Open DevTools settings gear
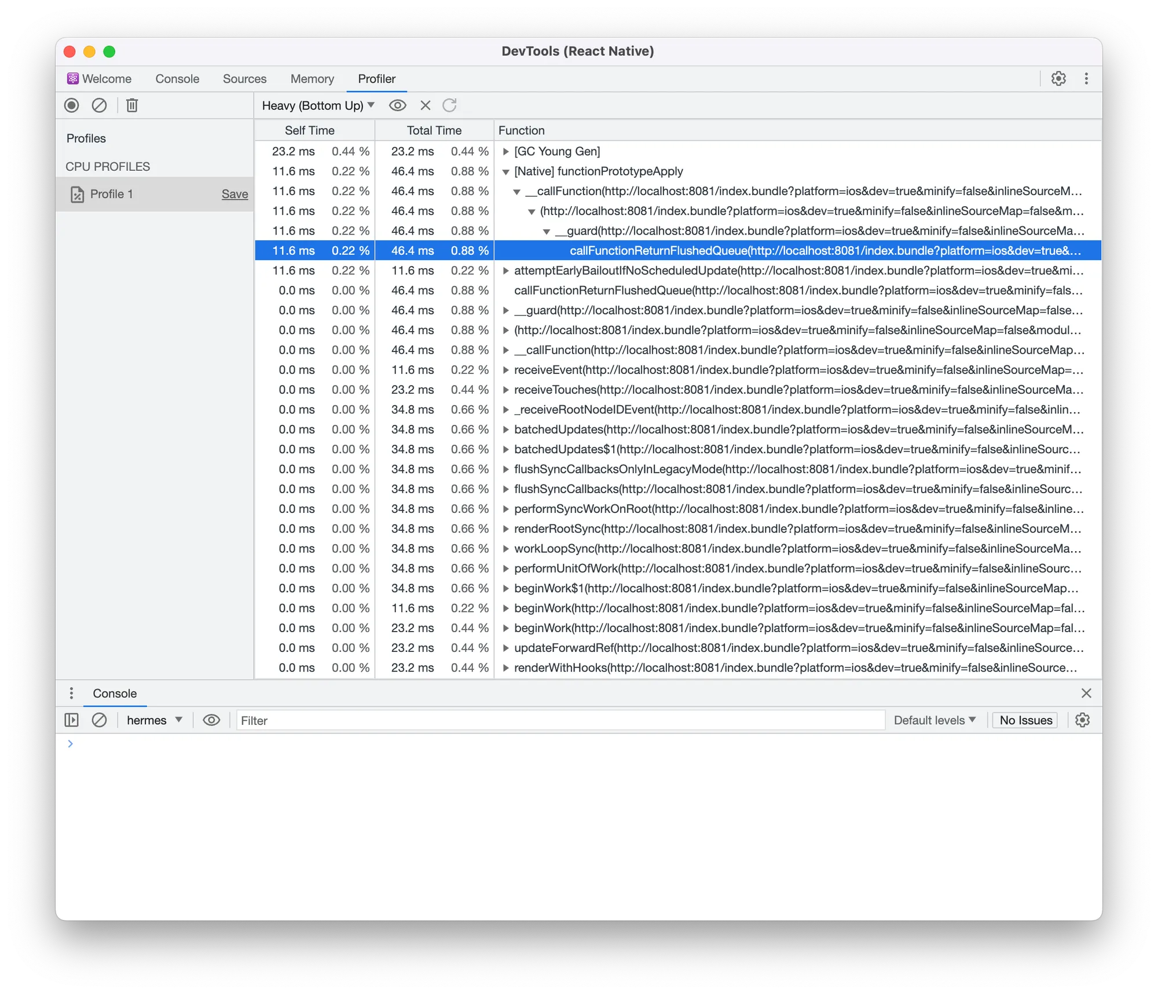1158x994 pixels. pyautogui.click(x=1058, y=79)
